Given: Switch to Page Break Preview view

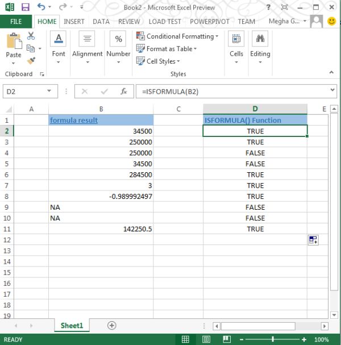Looking at the screenshot, I should (227, 339).
